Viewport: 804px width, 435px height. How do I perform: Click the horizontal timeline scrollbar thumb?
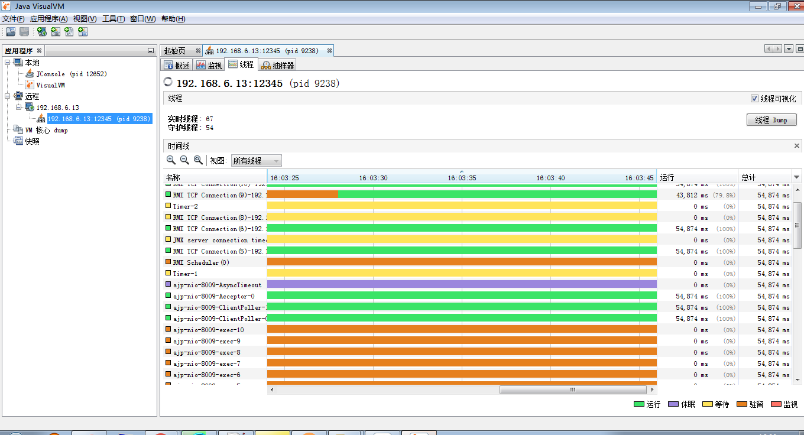click(572, 390)
